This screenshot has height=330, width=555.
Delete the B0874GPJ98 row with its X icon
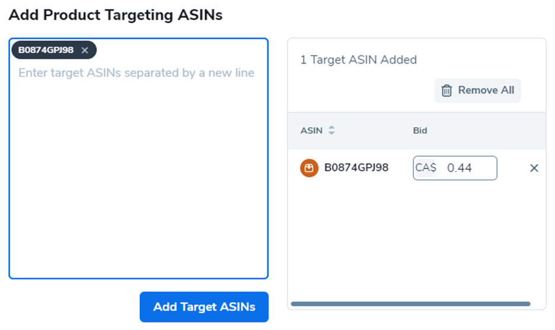[x=534, y=169]
